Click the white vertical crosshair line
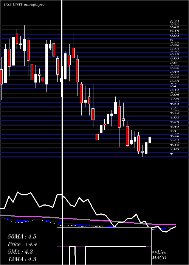189x265 pixels. point(62,132)
